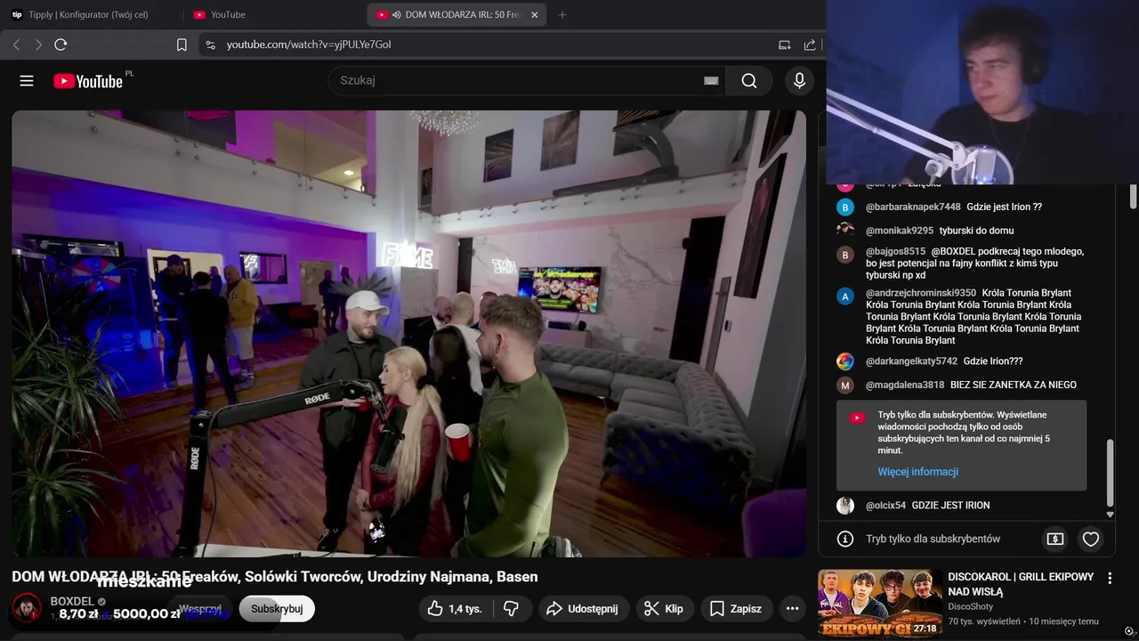The image size is (1139, 641).
Task: Click 'Tryb tylko dla subskrybentów' chat input text
Action: tap(933, 539)
